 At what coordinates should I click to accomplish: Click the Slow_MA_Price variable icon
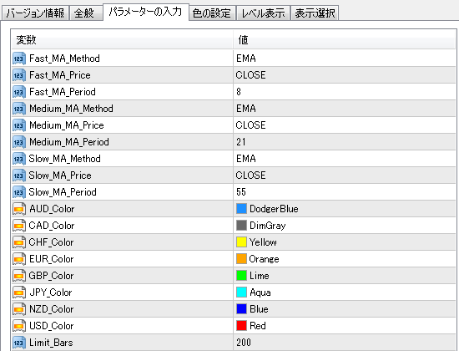(19, 175)
